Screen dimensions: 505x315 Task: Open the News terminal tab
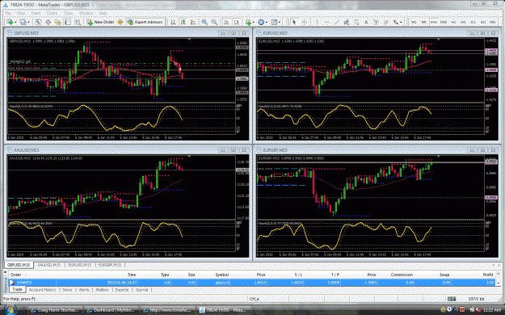coord(67,290)
